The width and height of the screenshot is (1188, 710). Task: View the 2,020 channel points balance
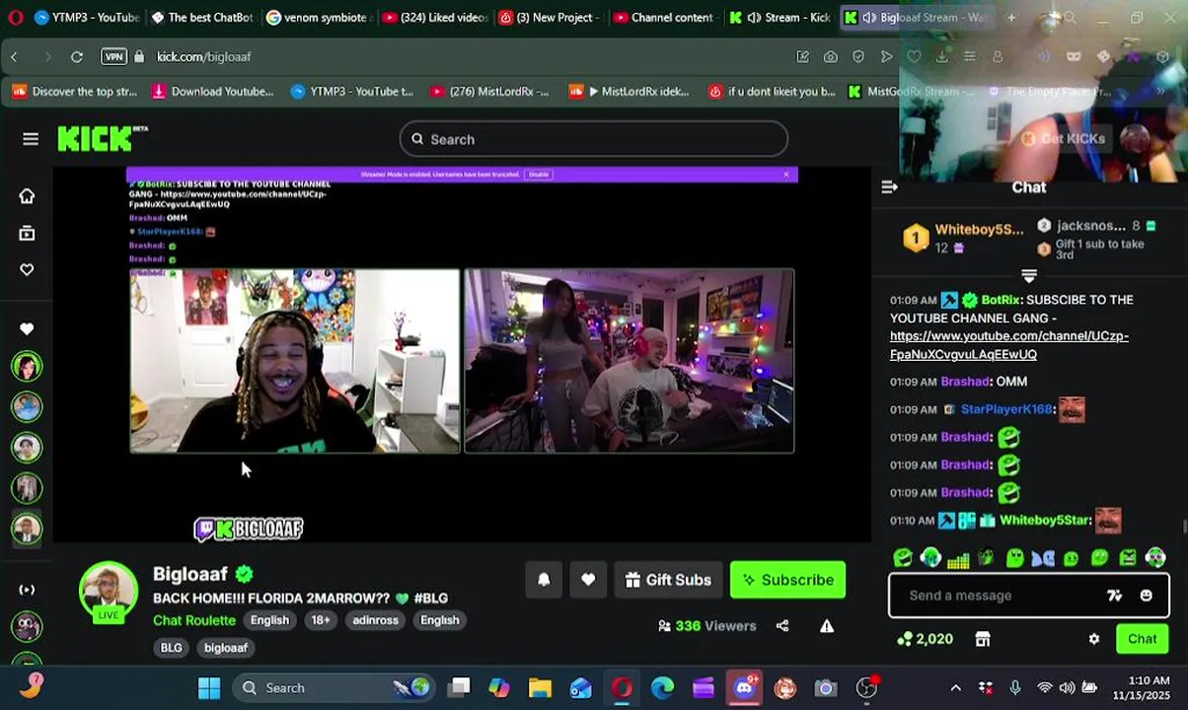point(926,639)
